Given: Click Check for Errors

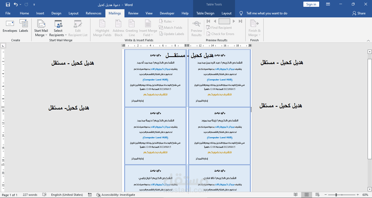Looking at the screenshot, I should [220, 34].
